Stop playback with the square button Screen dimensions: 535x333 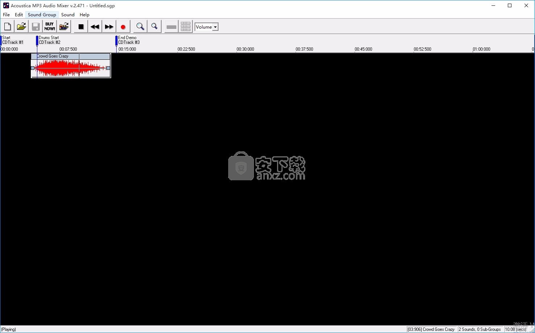(81, 27)
